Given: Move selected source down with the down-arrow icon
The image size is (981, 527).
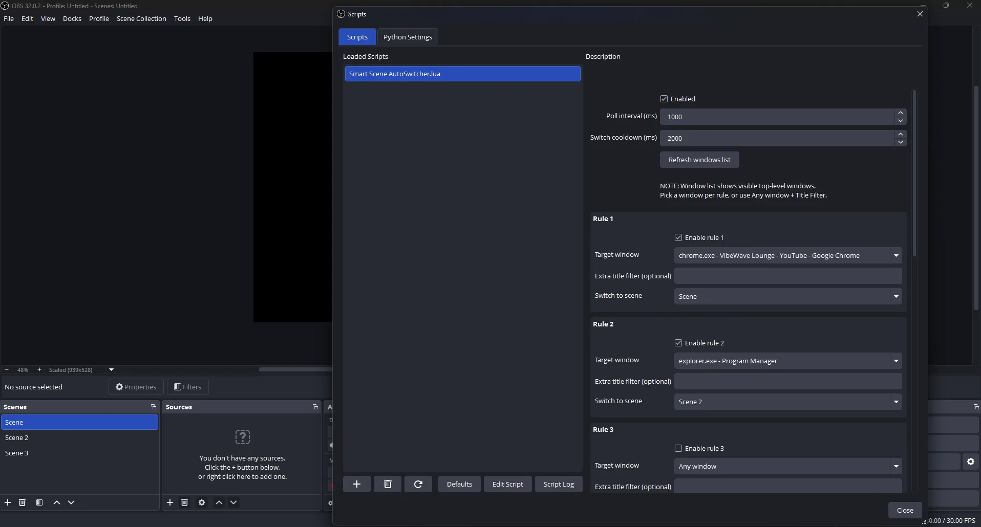Looking at the screenshot, I should pyautogui.click(x=233, y=502).
